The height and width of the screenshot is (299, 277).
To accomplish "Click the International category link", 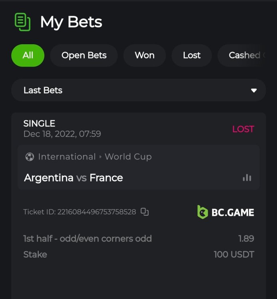I will click(67, 157).
